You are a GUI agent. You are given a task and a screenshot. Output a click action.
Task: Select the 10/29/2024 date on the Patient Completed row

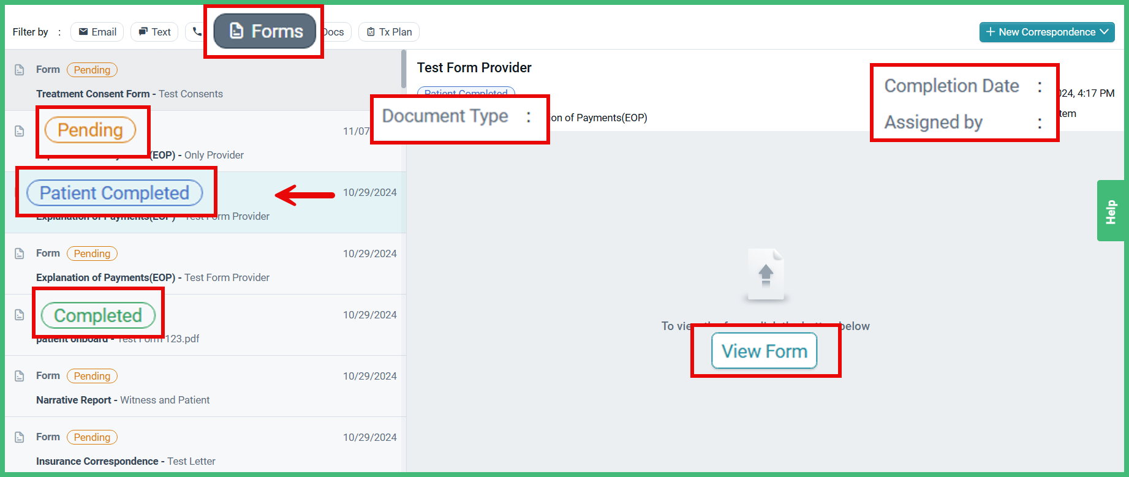369,192
